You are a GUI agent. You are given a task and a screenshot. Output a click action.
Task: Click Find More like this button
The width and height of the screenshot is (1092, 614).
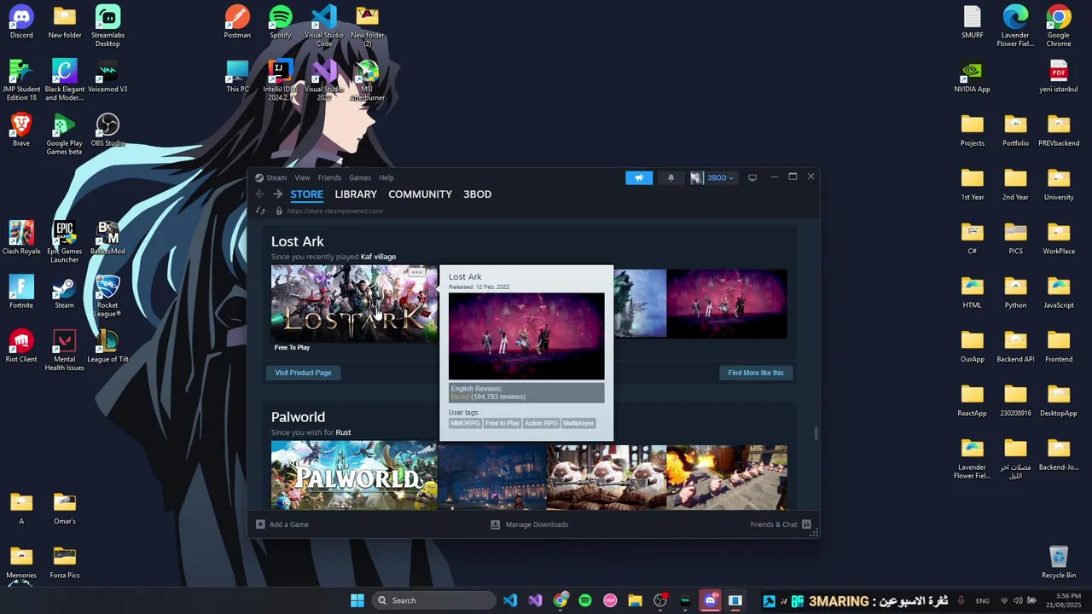tap(756, 373)
